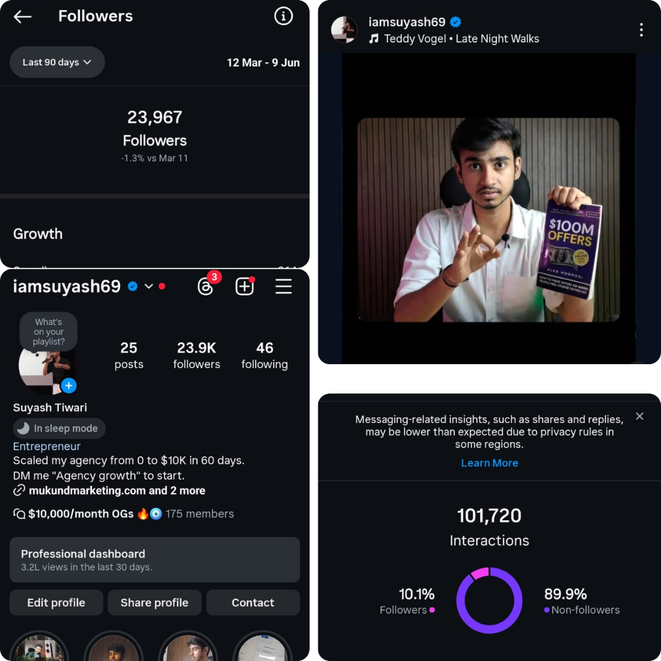This screenshot has height=661, width=661.
Task: Tap the create new post plus icon
Action: pos(244,286)
